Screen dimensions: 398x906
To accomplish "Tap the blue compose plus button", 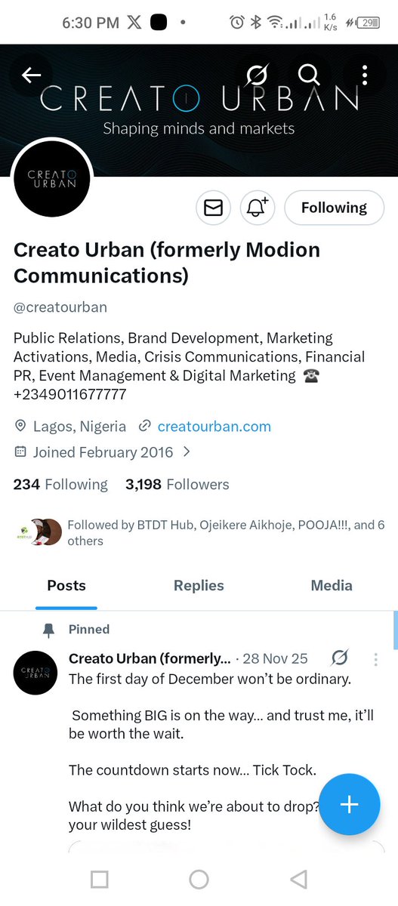I will [x=349, y=804].
